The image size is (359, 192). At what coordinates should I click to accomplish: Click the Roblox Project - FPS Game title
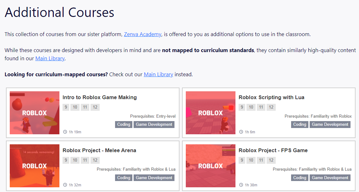[x=273, y=150]
